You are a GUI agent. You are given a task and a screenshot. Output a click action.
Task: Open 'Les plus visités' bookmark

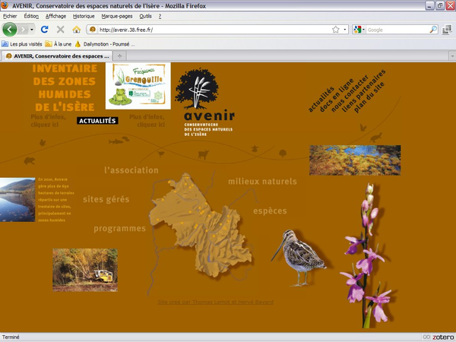point(26,44)
